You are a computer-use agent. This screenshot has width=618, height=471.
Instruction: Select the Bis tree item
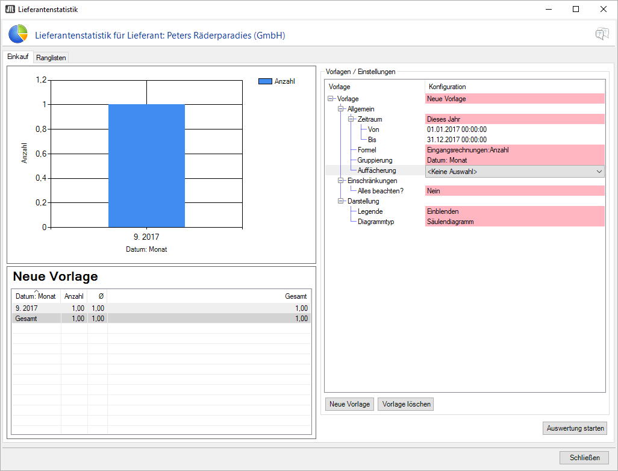(x=372, y=140)
